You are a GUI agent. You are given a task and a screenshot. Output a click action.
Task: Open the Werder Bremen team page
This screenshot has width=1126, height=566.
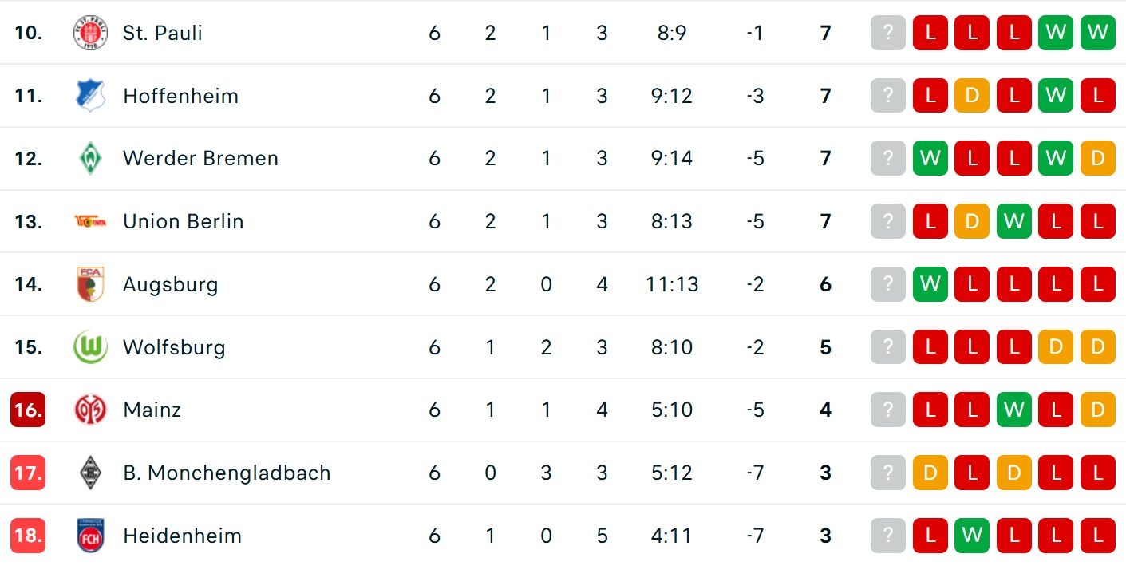pos(200,158)
